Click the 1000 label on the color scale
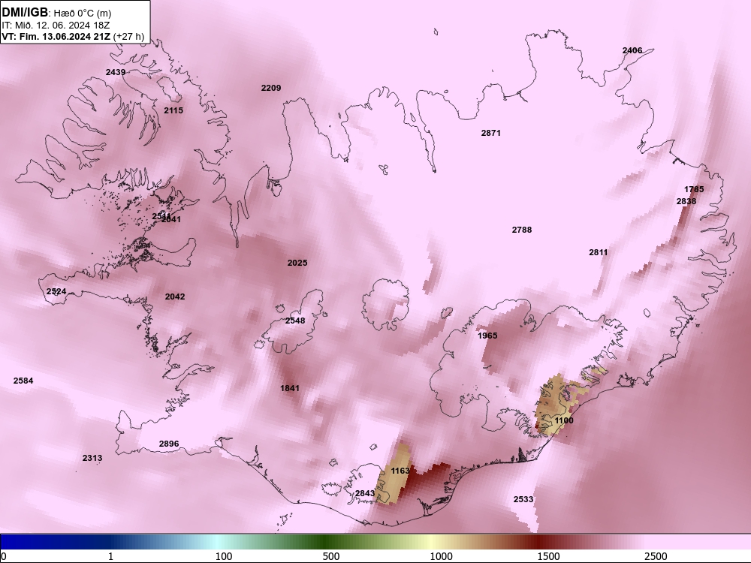The width and height of the screenshot is (751, 563). (x=441, y=556)
